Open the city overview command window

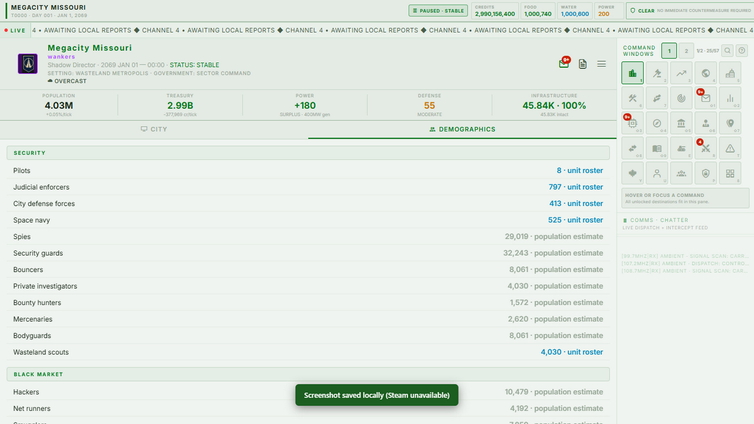point(632,73)
